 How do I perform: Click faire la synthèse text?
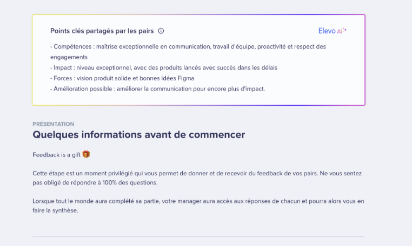click(x=55, y=210)
